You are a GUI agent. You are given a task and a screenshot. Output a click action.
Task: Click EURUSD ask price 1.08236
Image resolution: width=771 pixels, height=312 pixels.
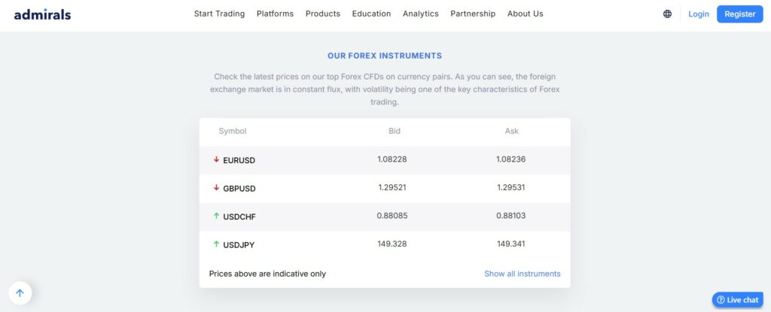click(511, 159)
